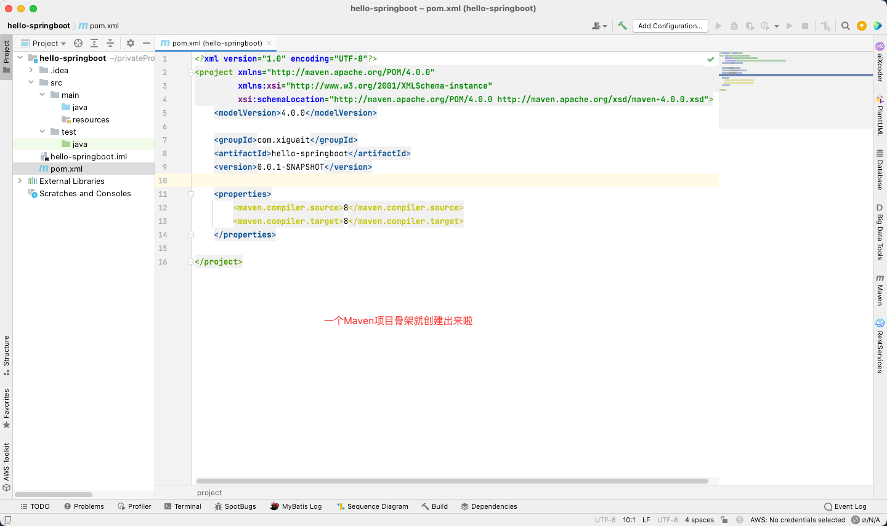887x526 pixels.
Task: Open the user account icon dropdown
Action: [599, 26]
